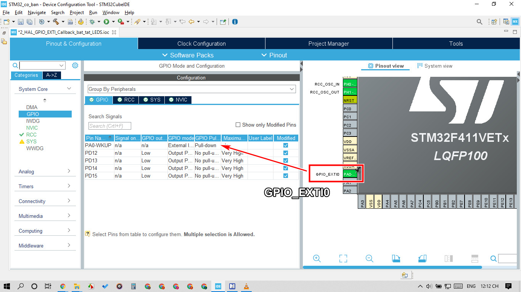The width and height of the screenshot is (521, 292).
Task: Open the Group By Peripherals dropdown
Action: pyautogui.click(x=191, y=89)
